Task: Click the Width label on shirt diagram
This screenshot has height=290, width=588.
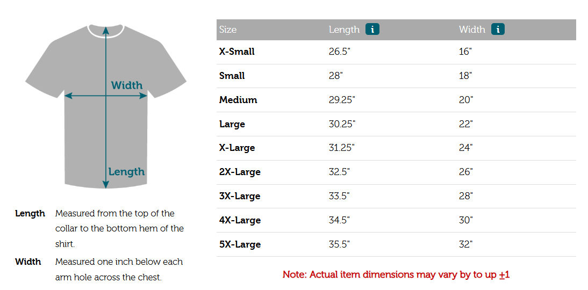Action: [x=127, y=85]
